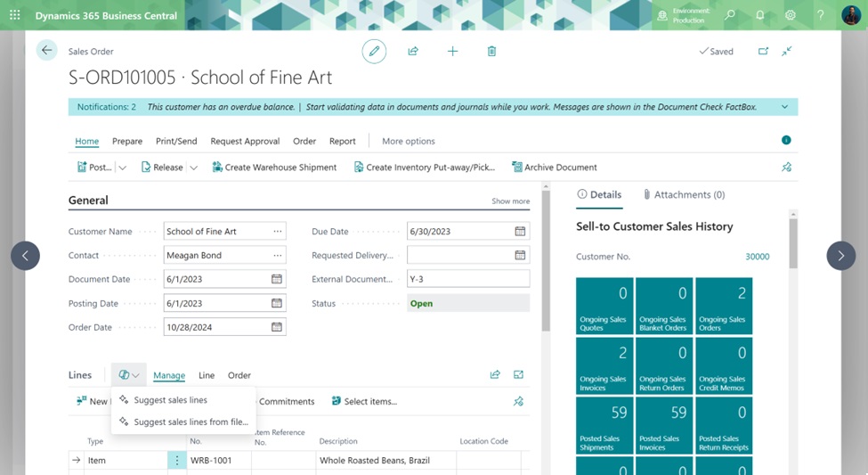Click the FactBox vertical scrollbar
Image resolution: width=868 pixels, height=475 pixels.
792,244
